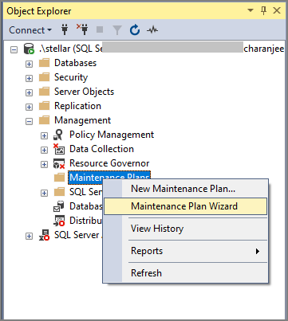Click the Policy Management ribbon icon
The width and height of the screenshot is (288, 321).
click(59, 135)
